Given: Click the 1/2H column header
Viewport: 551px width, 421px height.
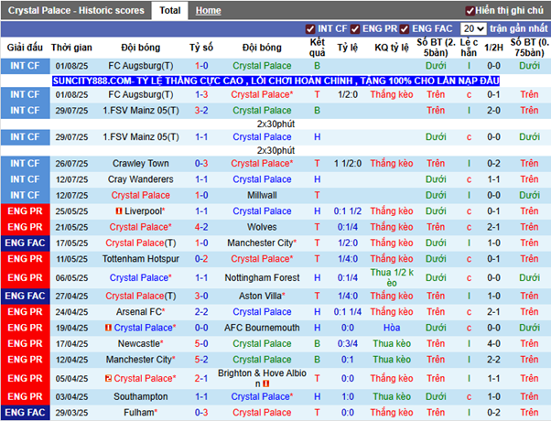Looking at the screenshot, I should pyautogui.click(x=493, y=48).
